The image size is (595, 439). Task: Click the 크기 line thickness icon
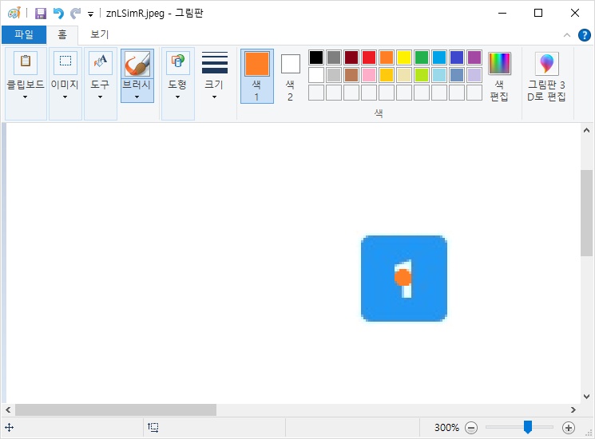215,62
